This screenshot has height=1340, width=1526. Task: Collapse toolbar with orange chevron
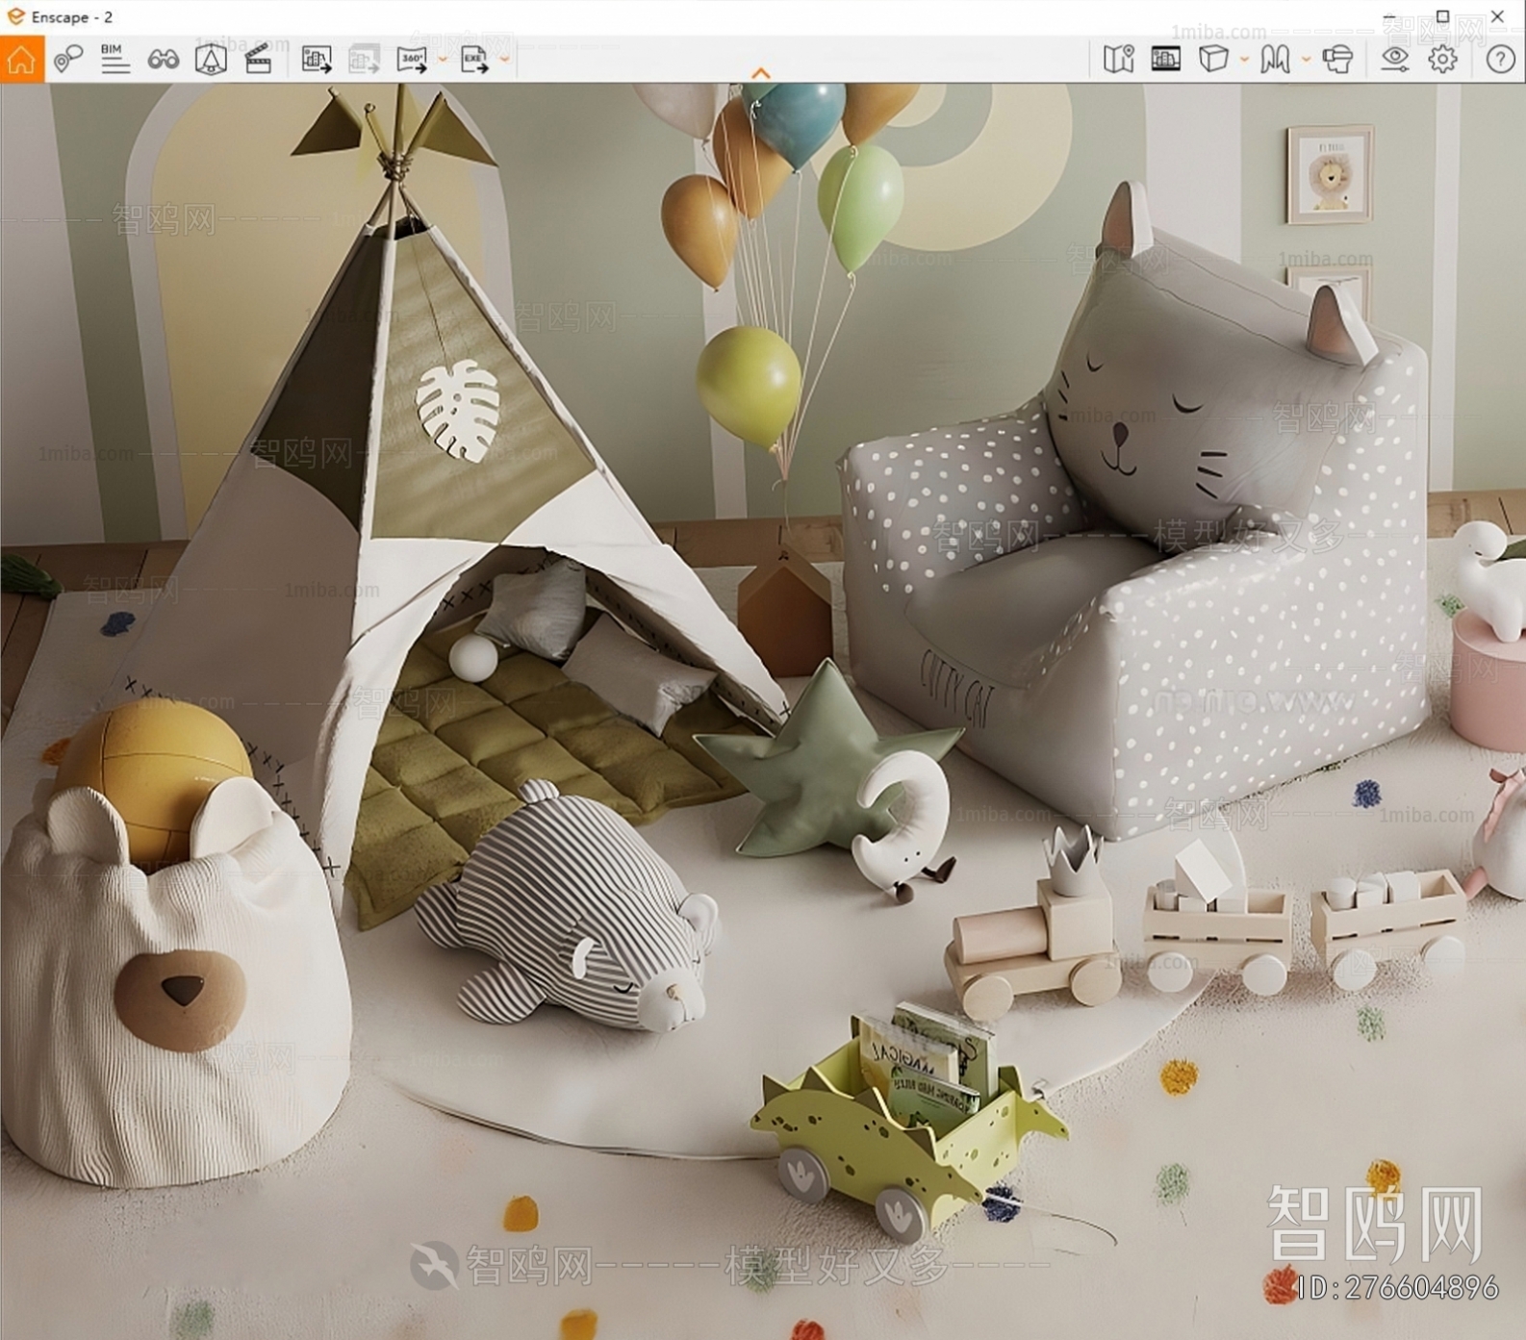point(760,73)
